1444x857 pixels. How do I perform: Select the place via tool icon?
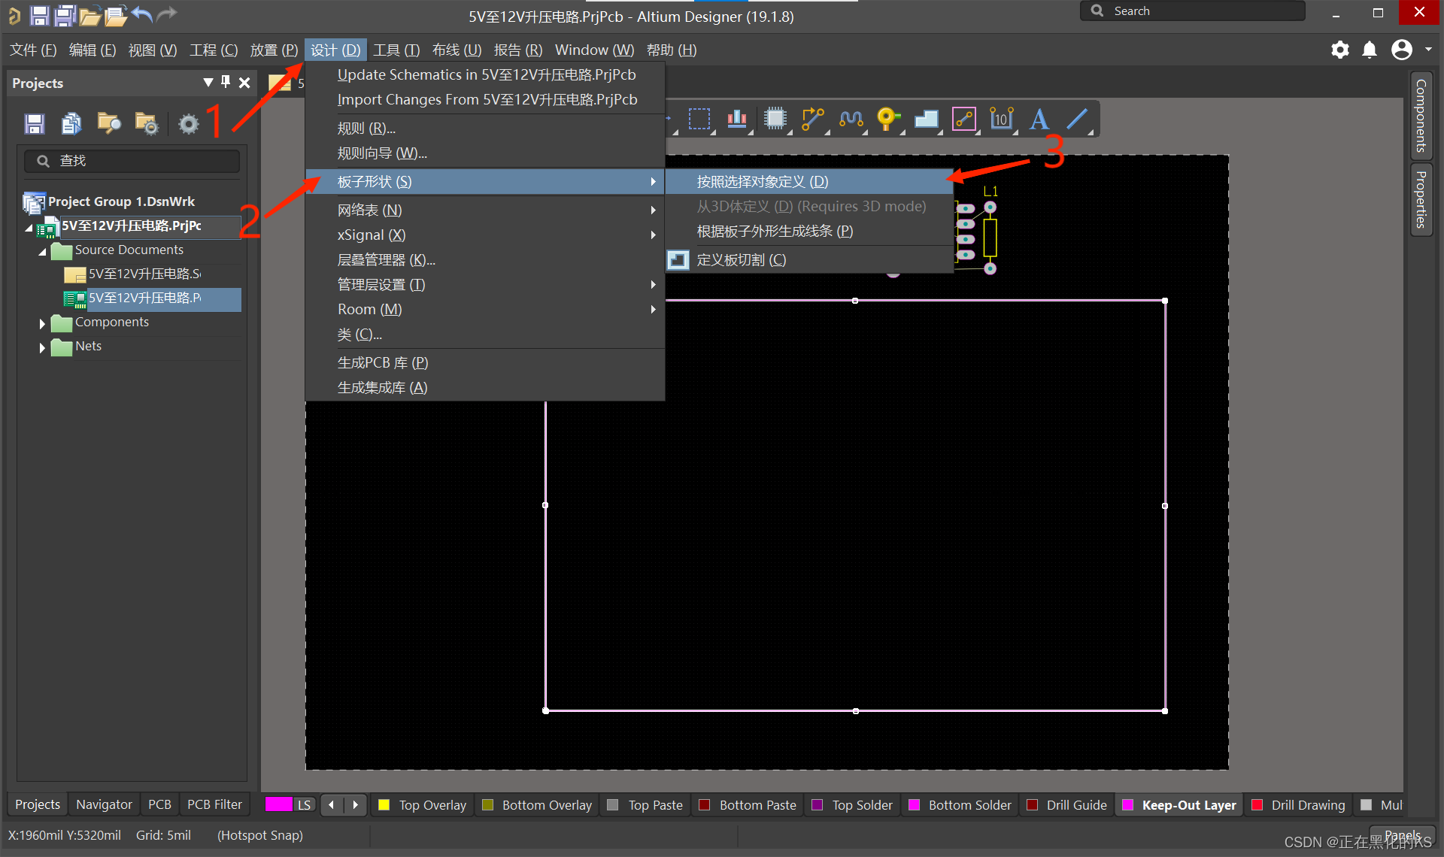pyautogui.click(x=887, y=119)
